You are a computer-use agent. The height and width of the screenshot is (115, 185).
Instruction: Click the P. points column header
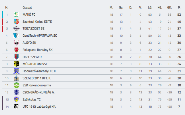[x=179, y=8]
